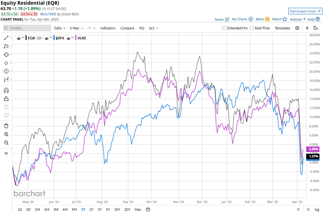324x212 pixels.
Task: Open the Indicators menu
Action: click(x=108, y=28)
